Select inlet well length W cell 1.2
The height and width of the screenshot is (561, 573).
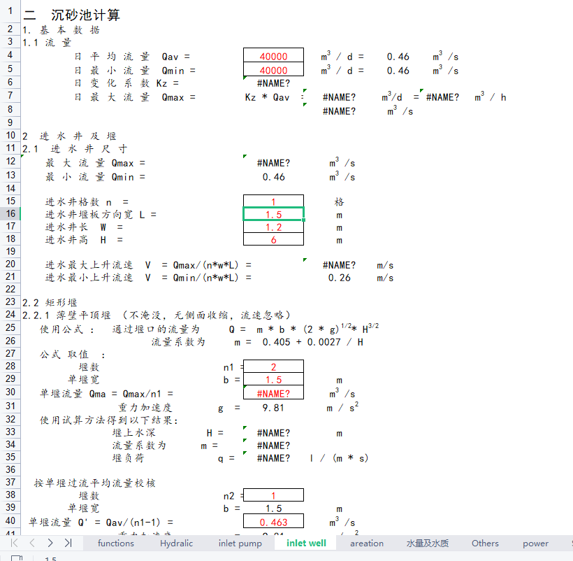[x=273, y=227]
